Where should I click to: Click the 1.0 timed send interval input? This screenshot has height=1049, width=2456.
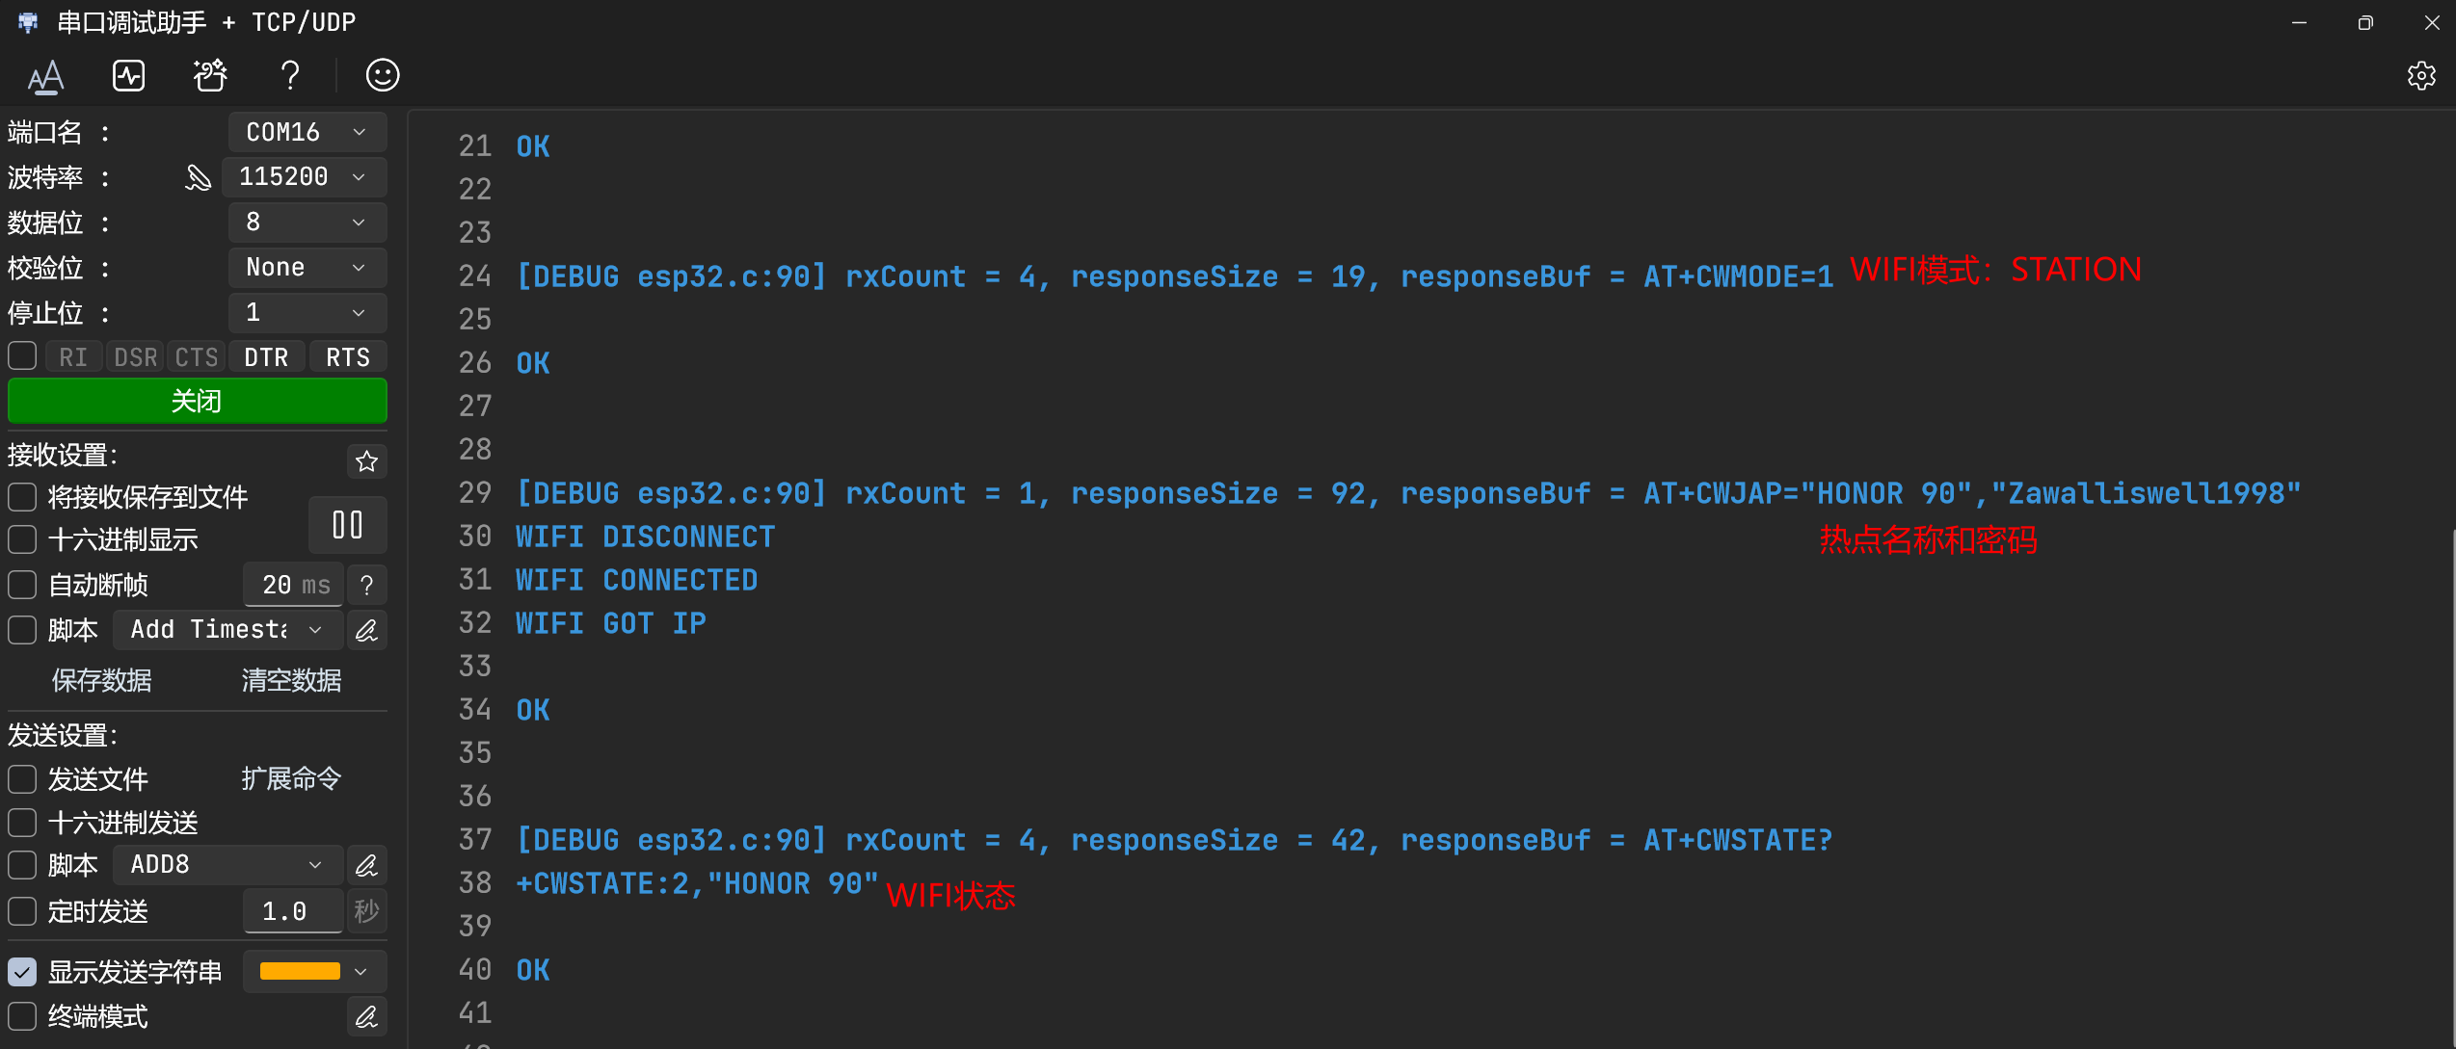(x=294, y=911)
